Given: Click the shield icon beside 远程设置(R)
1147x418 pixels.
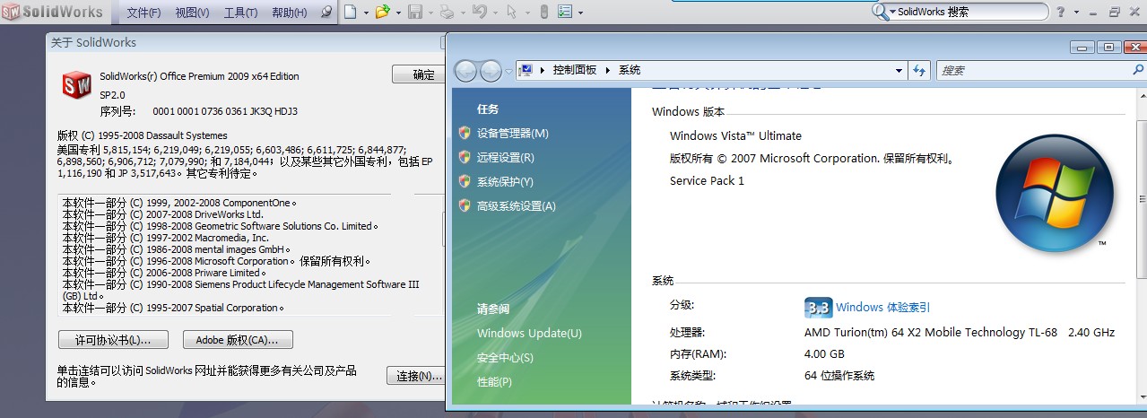Looking at the screenshot, I should 465,157.
